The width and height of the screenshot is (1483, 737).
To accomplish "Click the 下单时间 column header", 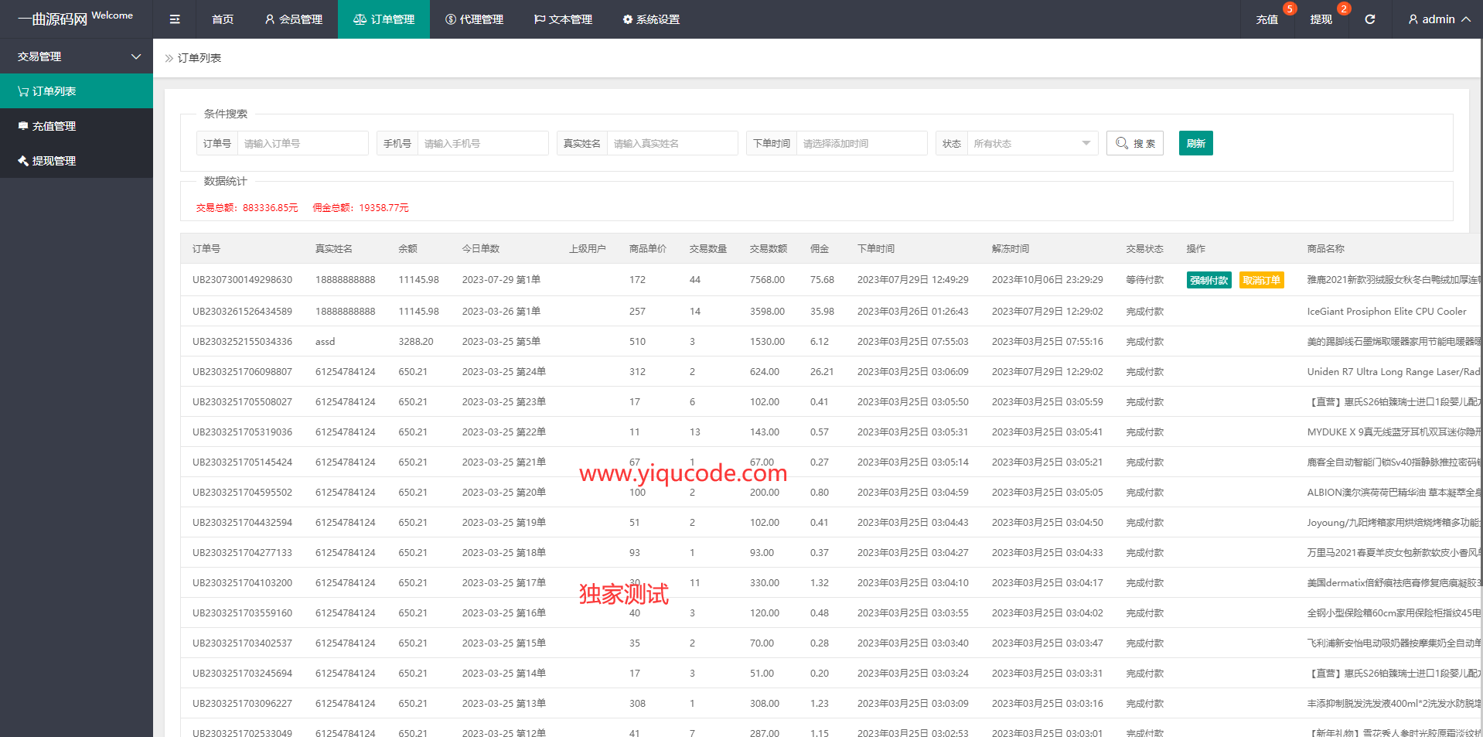I will 875,248.
